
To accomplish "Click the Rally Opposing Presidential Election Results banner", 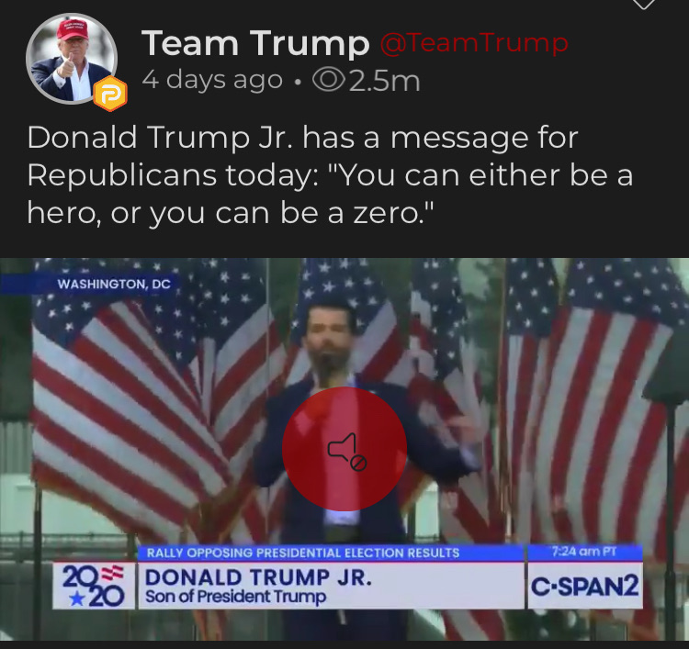I will pos(303,553).
